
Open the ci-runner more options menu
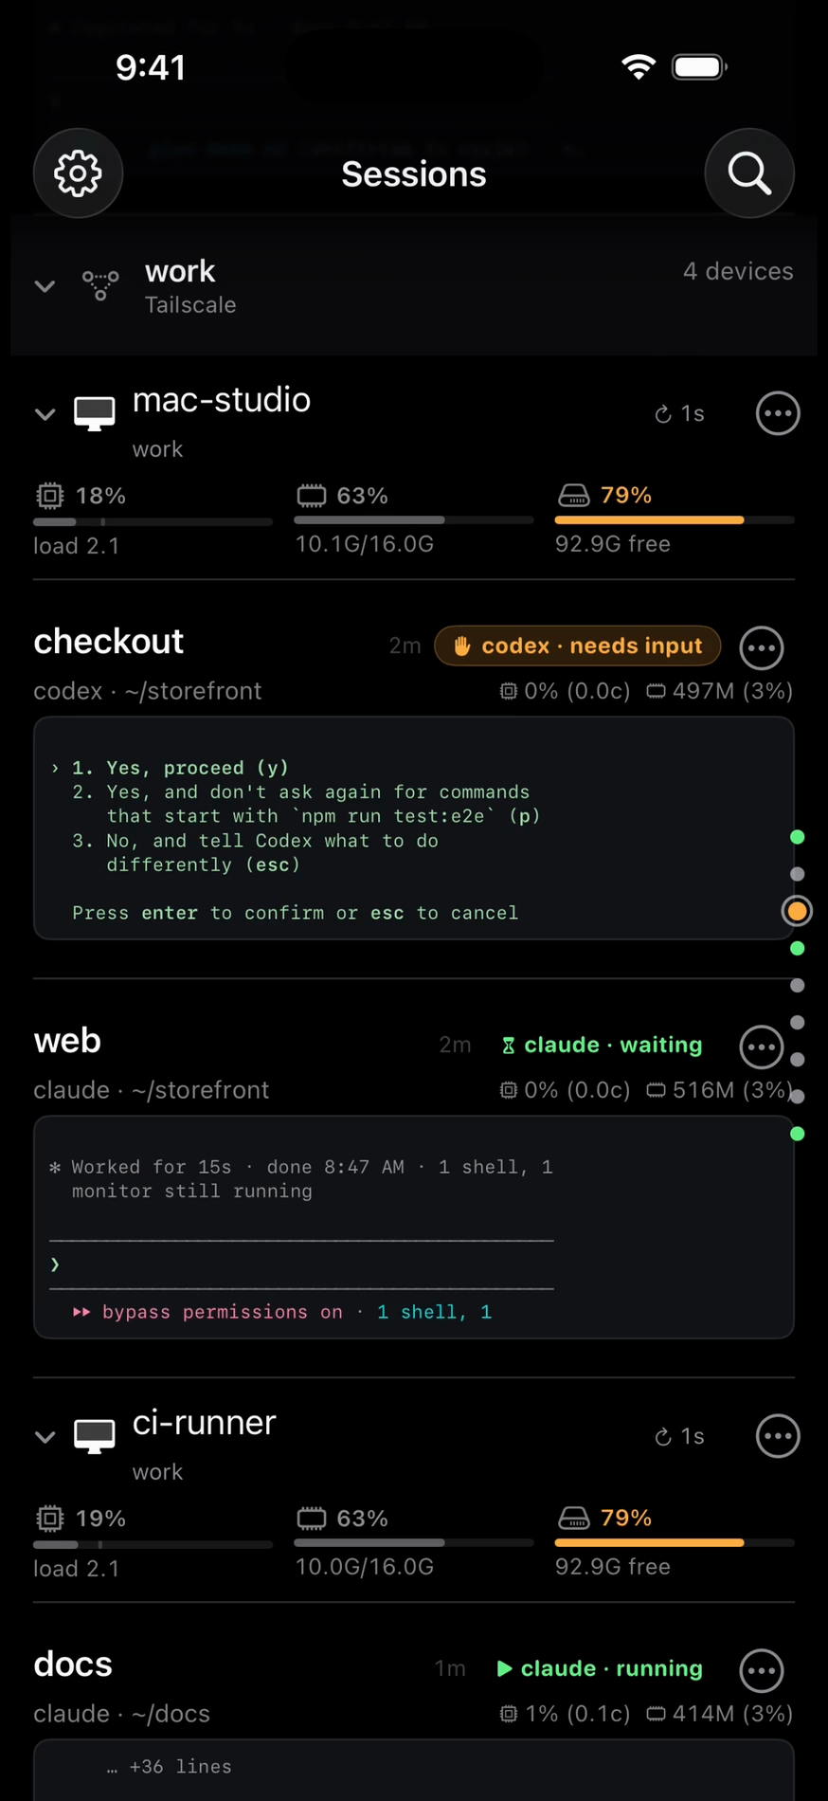click(778, 1436)
